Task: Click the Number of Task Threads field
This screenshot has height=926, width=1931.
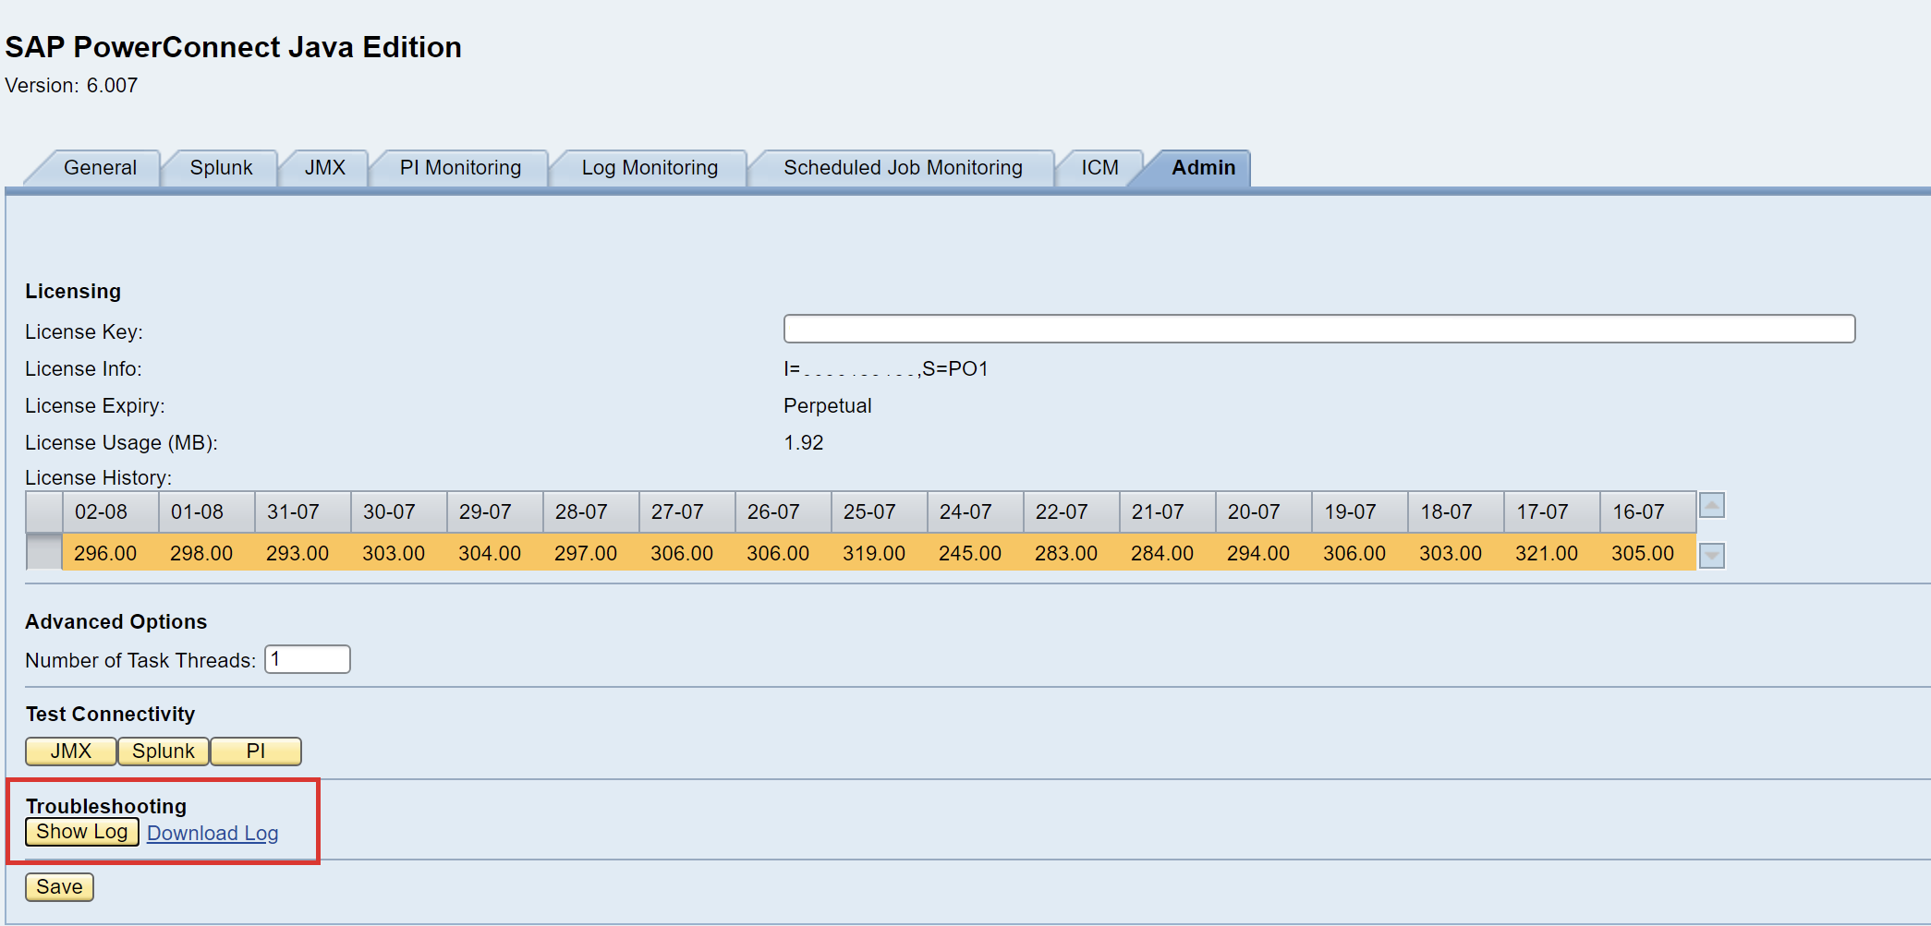Action: (x=306, y=659)
